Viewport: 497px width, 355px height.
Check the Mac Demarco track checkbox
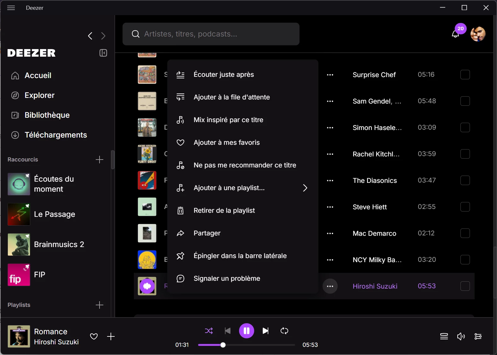pyautogui.click(x=465, y=233)
